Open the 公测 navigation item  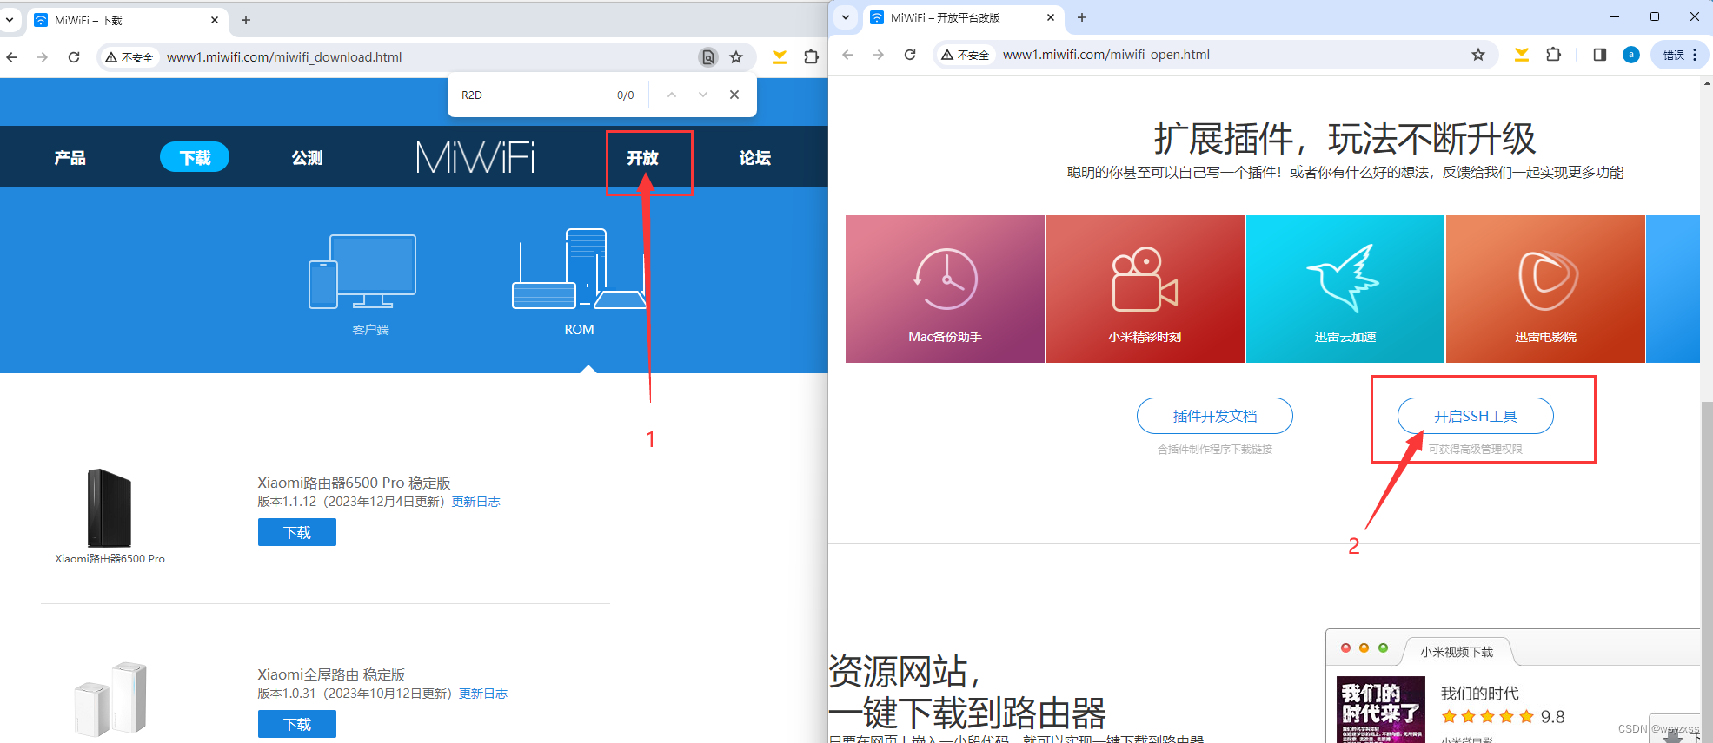coord(307,158)
